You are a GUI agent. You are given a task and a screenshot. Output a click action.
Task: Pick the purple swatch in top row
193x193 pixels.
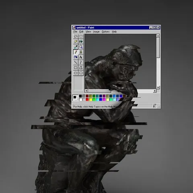(104, 96)
